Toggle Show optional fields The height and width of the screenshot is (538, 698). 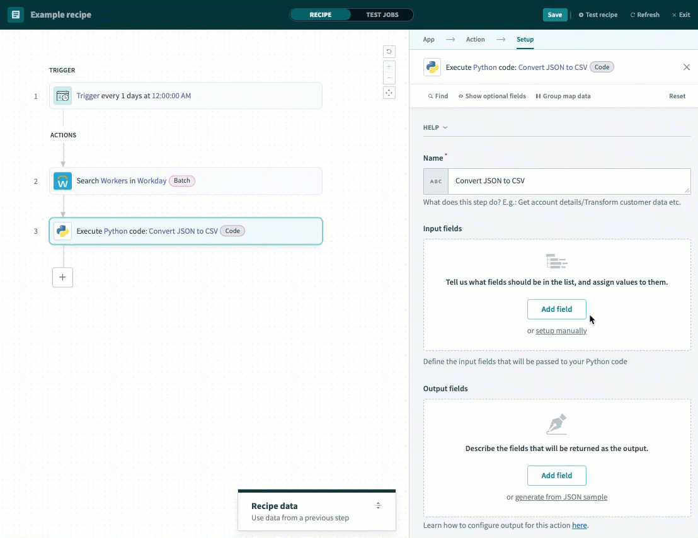(492, 96)
